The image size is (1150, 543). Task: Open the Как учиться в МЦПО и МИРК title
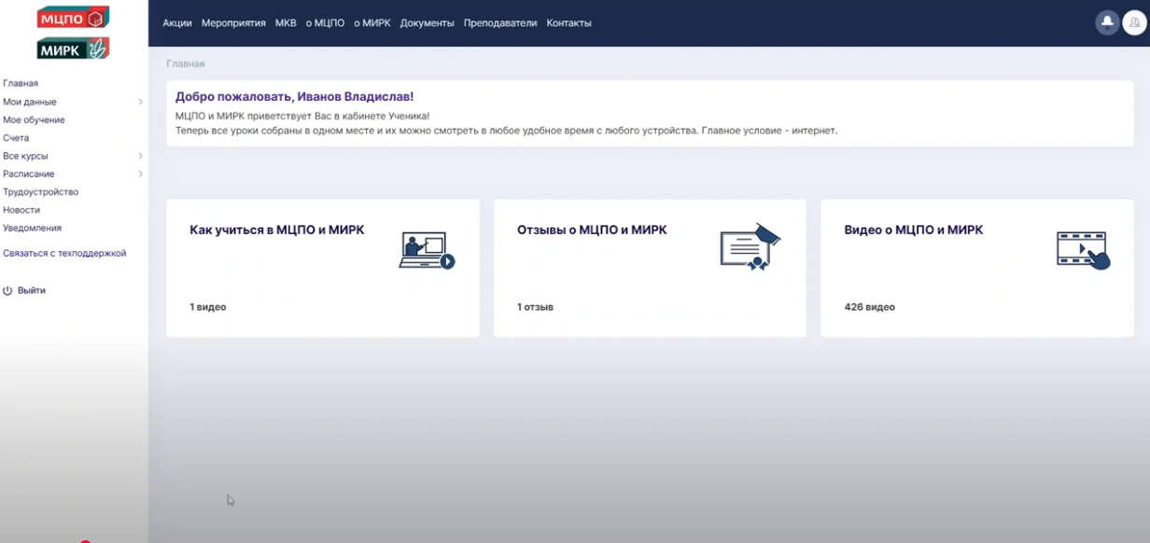277,230
